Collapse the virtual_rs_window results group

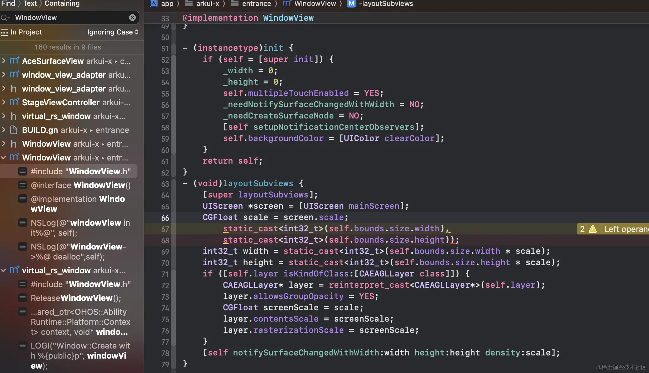click(x=4, y=270)
